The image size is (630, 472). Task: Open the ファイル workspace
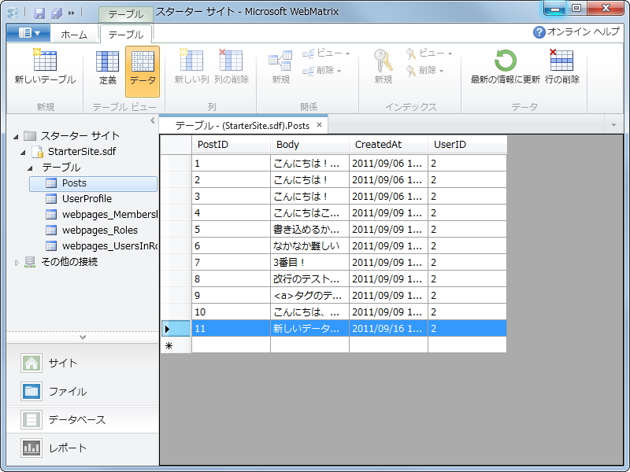click(83, 391)
